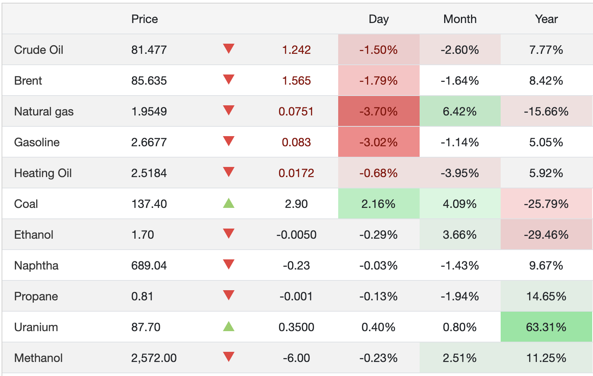Viewport: 593px width, 376px height.
Task: Click Uranium change value 0.3500
Action: (x=296, y=327)
